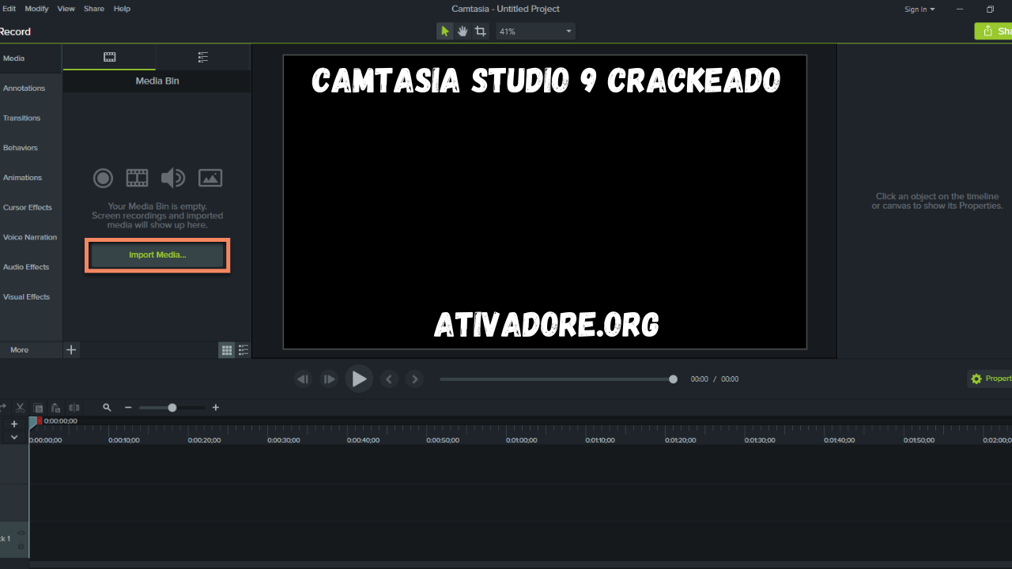Image resolution: width=1012 pixels, height=569 pixels.
Task: Open the Audio Effects tab
Action: click(x=31, y=267)
